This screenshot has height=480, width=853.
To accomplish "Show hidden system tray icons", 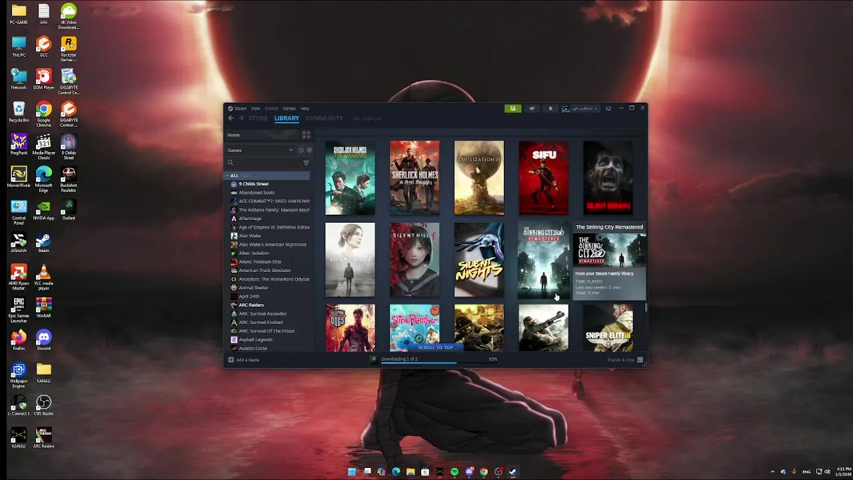I will click(772, 471).
